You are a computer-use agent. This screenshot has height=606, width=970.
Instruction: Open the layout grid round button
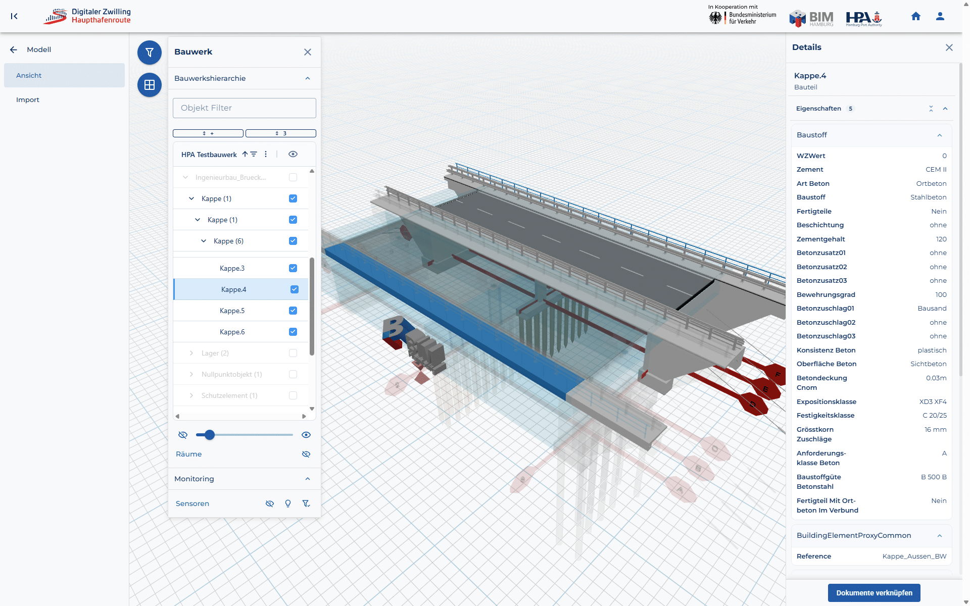[x=150, y=85]
